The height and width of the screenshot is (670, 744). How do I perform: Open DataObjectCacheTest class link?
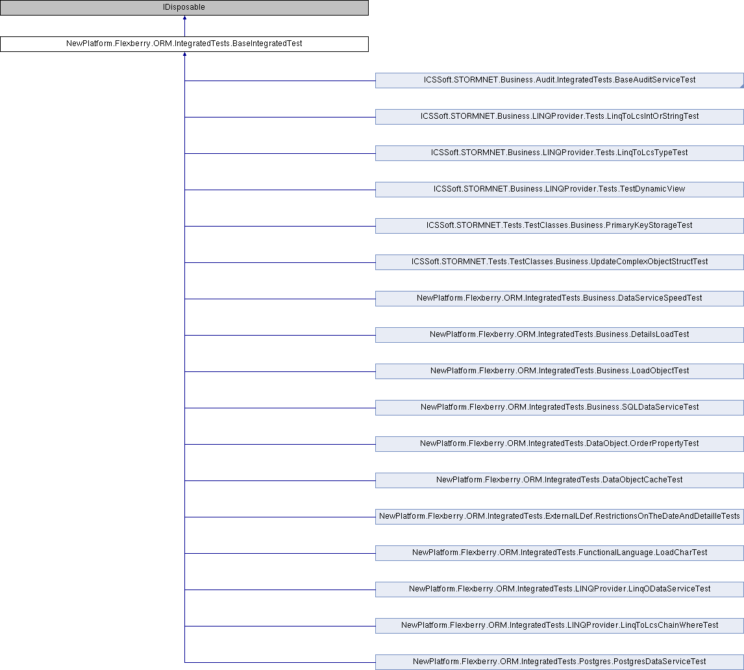pyautogui.click(x=560, y=480)
